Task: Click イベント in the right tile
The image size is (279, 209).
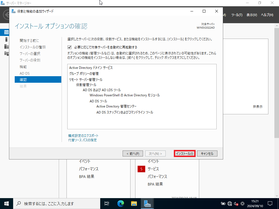Action: (153, 161)
